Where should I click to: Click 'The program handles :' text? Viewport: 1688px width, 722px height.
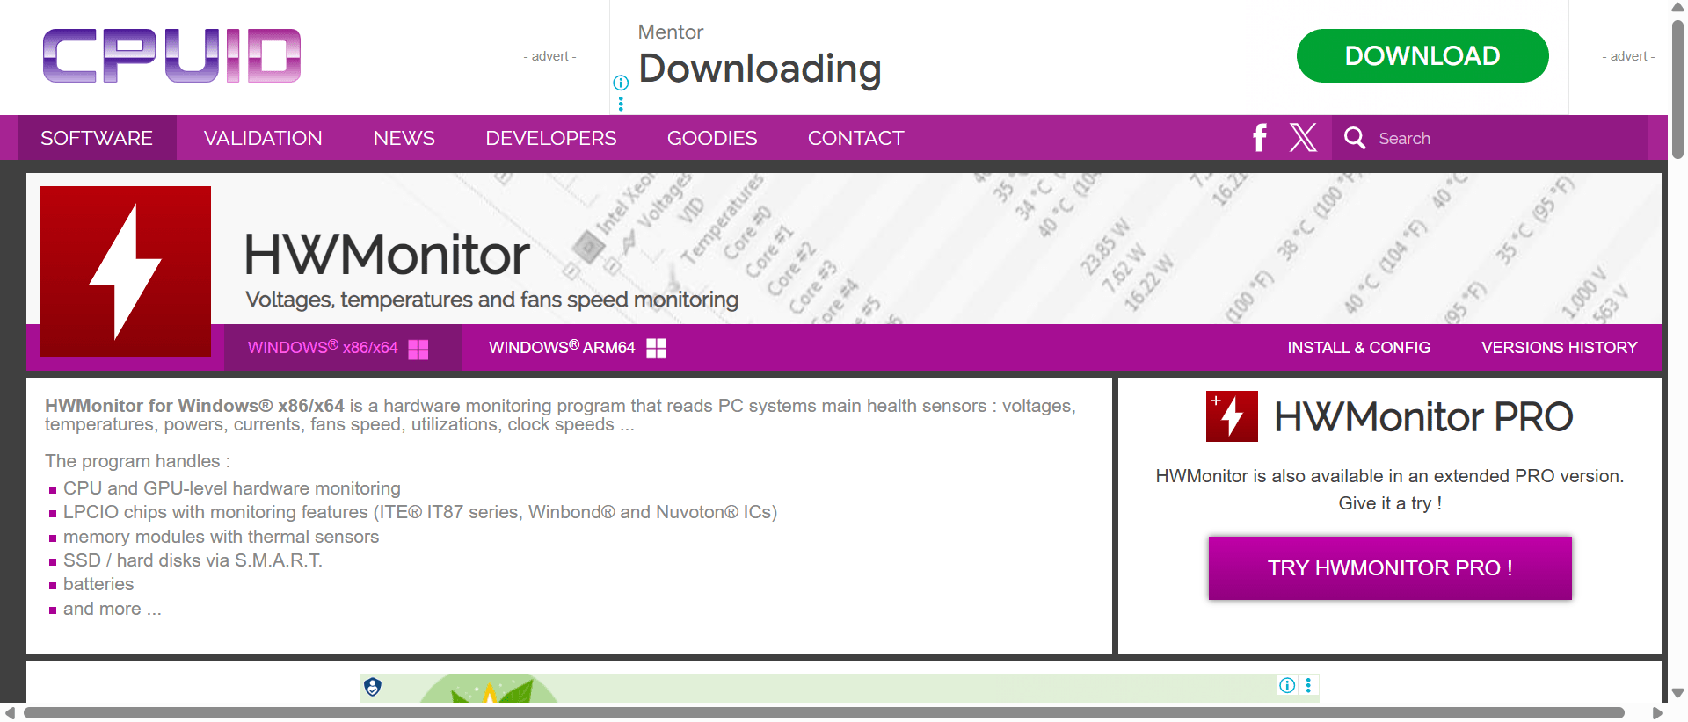(x=138, y=461)
